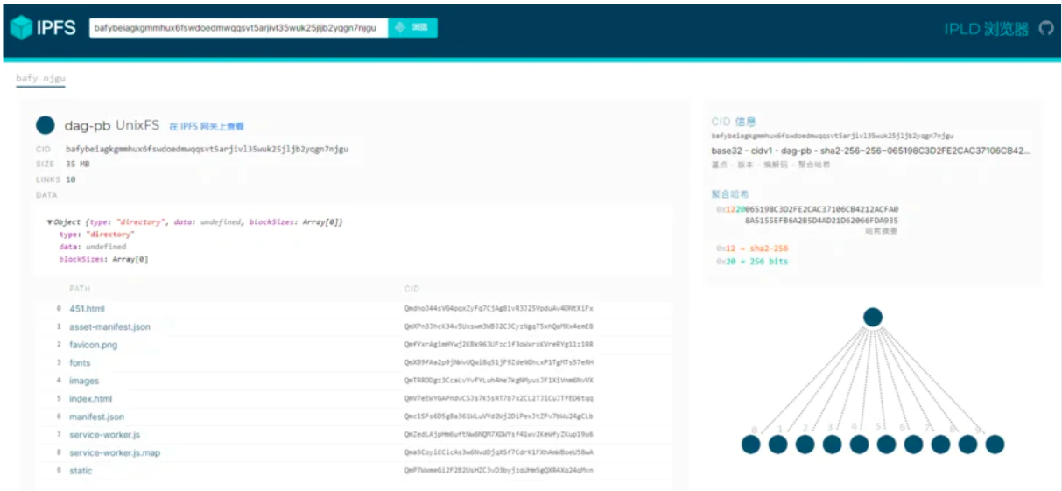
Task: Click graph child node labeled 6
Action: click(x=913, y=445)
